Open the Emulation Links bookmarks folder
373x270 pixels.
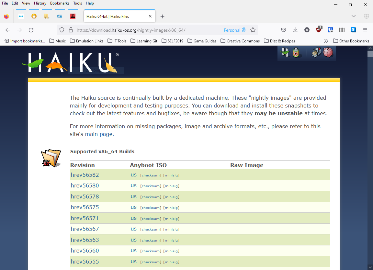(86, 41)
